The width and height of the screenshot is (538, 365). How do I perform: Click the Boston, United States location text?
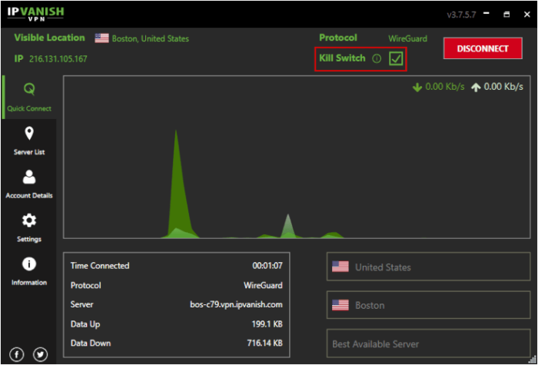click(x=151, y=38)
